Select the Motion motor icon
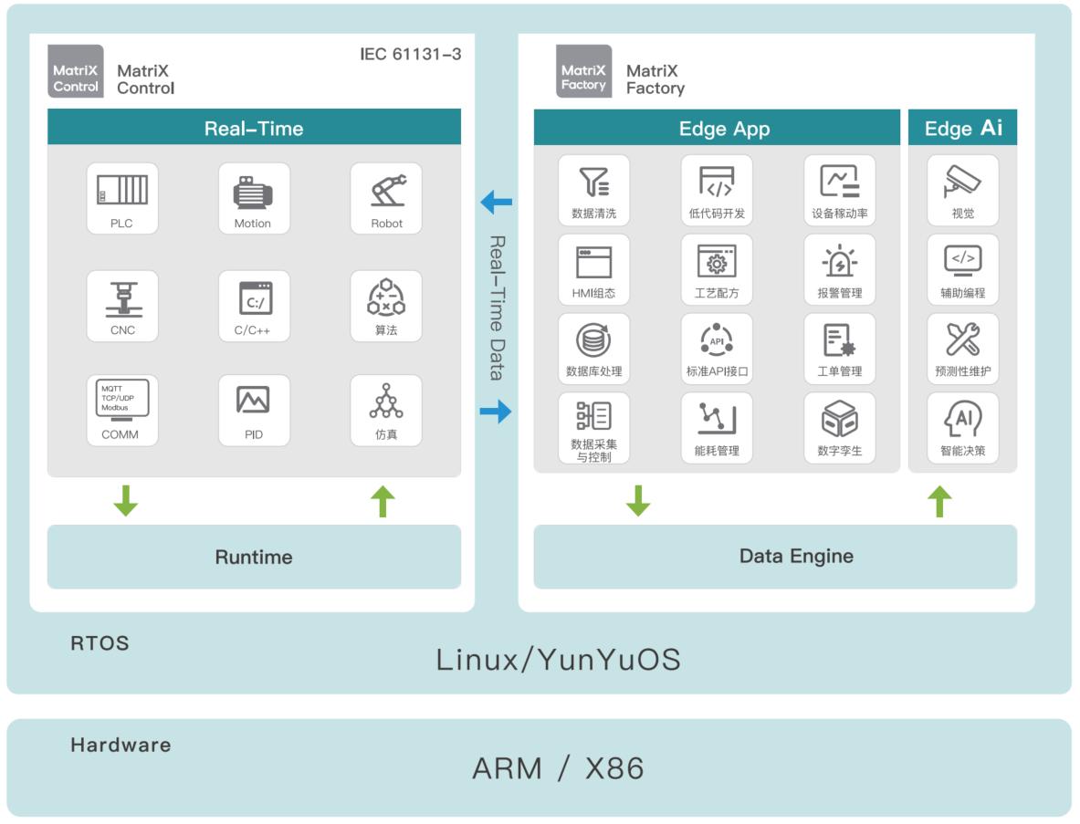 point(254,198)
